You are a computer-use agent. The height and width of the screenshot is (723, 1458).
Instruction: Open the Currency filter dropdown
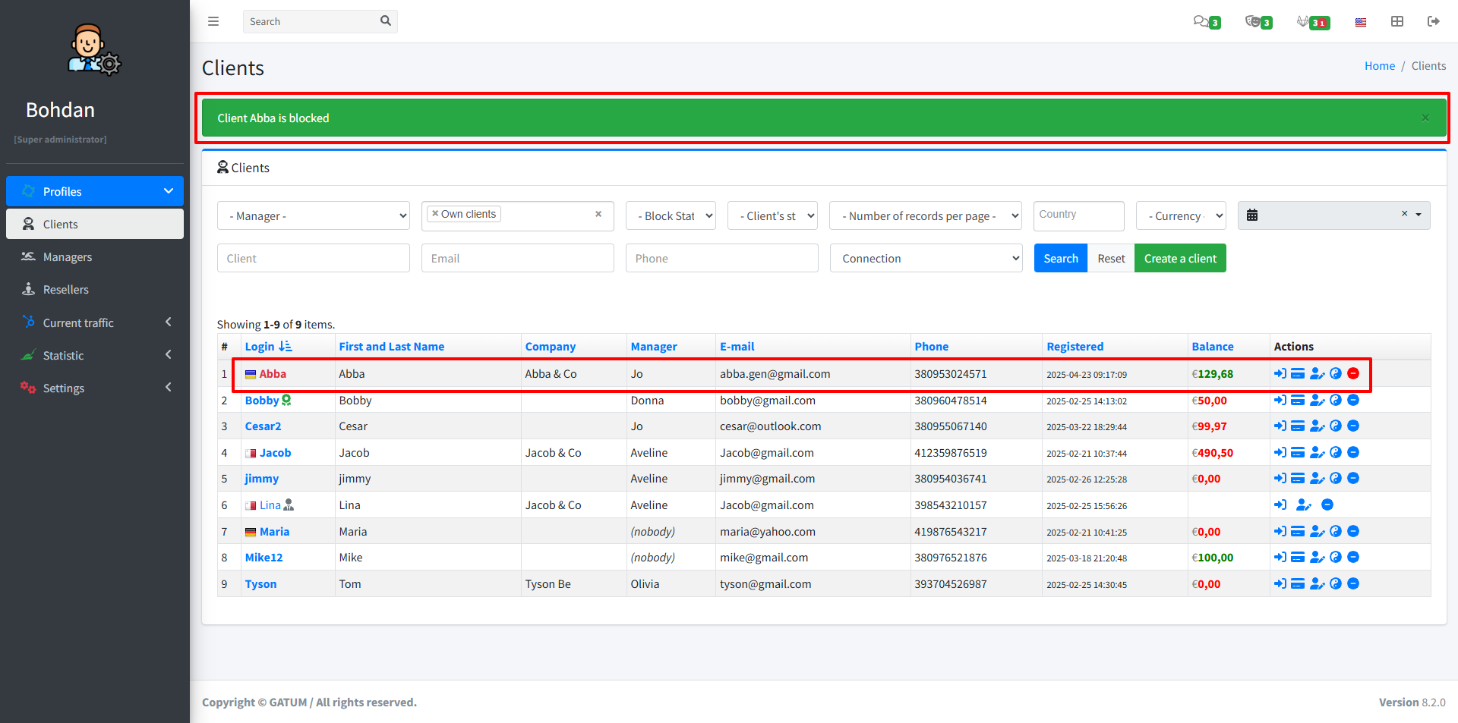[x=1181, y=215]
